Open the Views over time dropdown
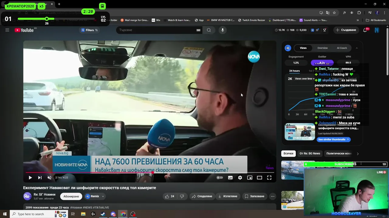Image resolution: width=389 pixels, height=218 pixels. click(305, 79)
